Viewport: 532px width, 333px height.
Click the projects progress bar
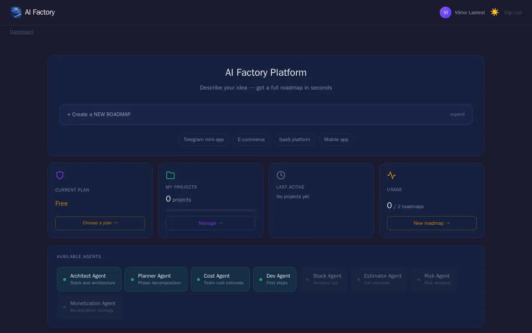[211, 210]
